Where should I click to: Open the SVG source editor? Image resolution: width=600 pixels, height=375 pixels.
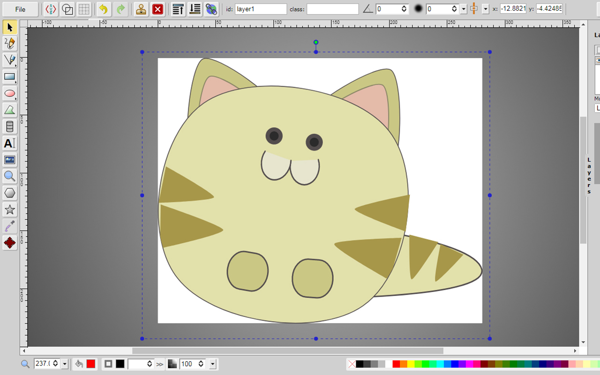(51, 9)
